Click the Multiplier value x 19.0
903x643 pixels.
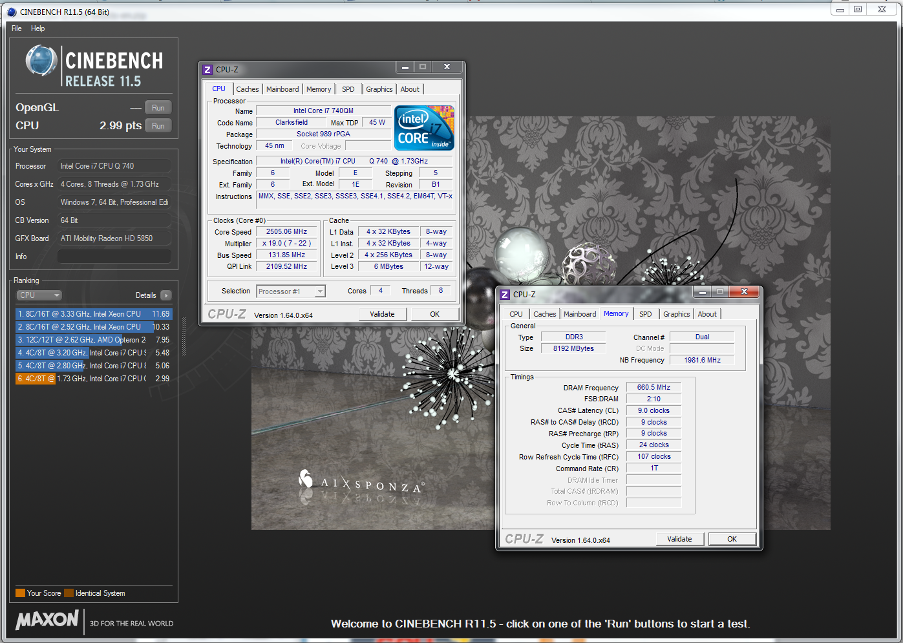click(286, 244)
